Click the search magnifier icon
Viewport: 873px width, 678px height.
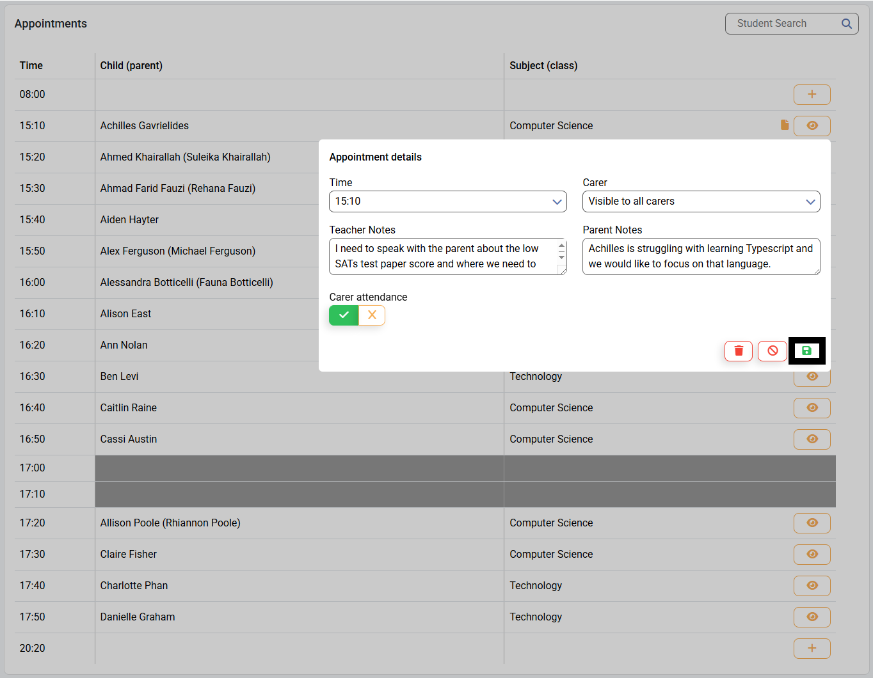tap(846, 24)
